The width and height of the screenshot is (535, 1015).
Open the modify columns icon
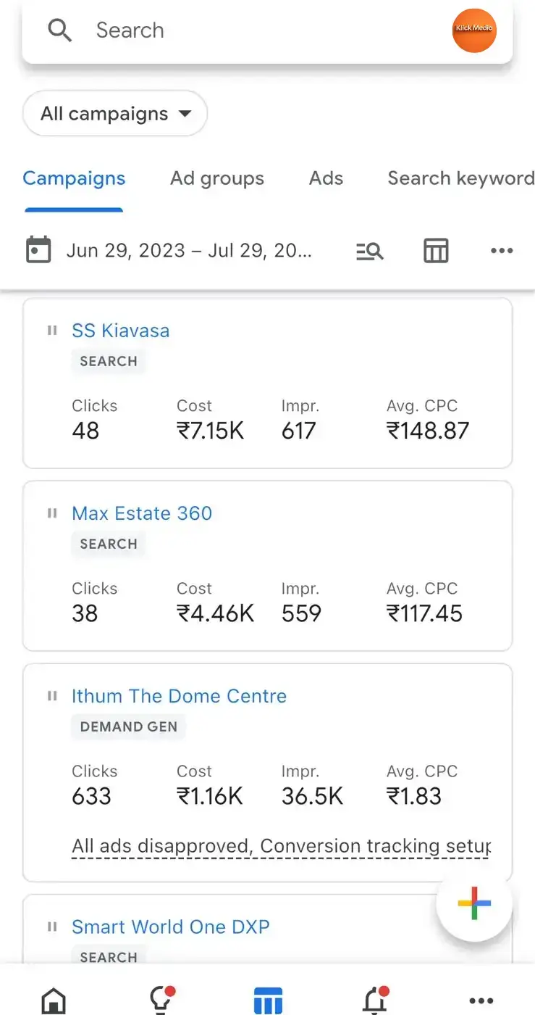click(436, 251)
